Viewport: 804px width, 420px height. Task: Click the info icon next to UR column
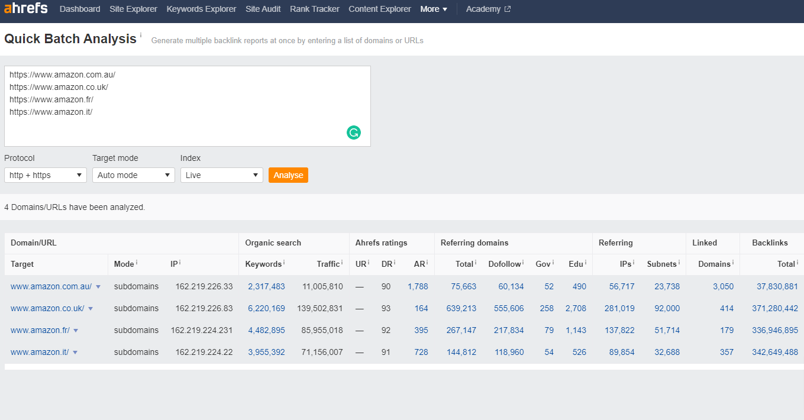coord(368,261)
